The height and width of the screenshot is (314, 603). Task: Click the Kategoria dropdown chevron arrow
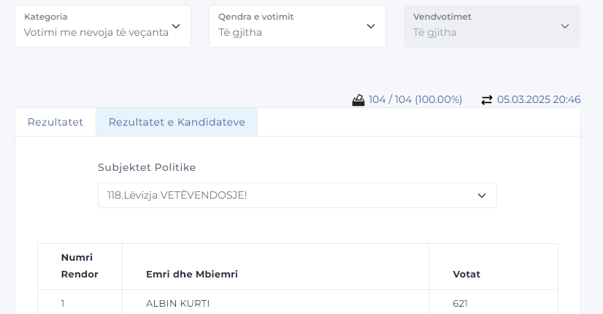pyautogui.click(x=176, y=26)
